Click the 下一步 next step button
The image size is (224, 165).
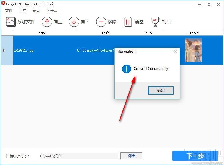(x=195, y=156)
